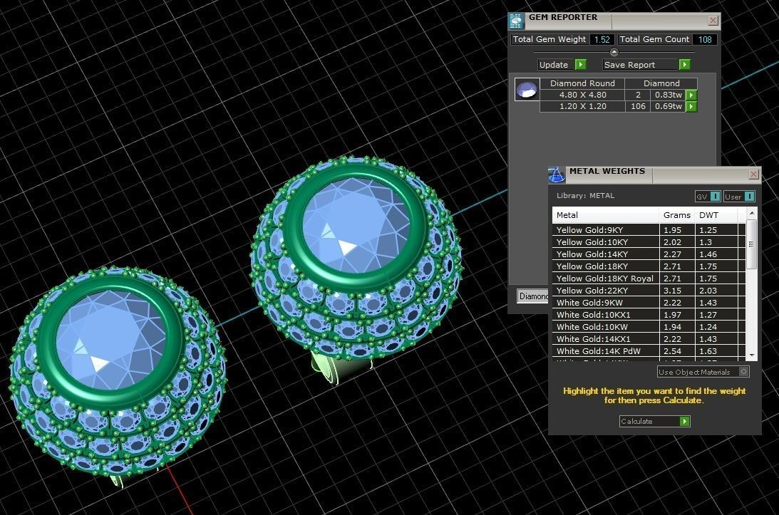
Task: Select the Yellow Gold:9KY row
Action: 649,230
